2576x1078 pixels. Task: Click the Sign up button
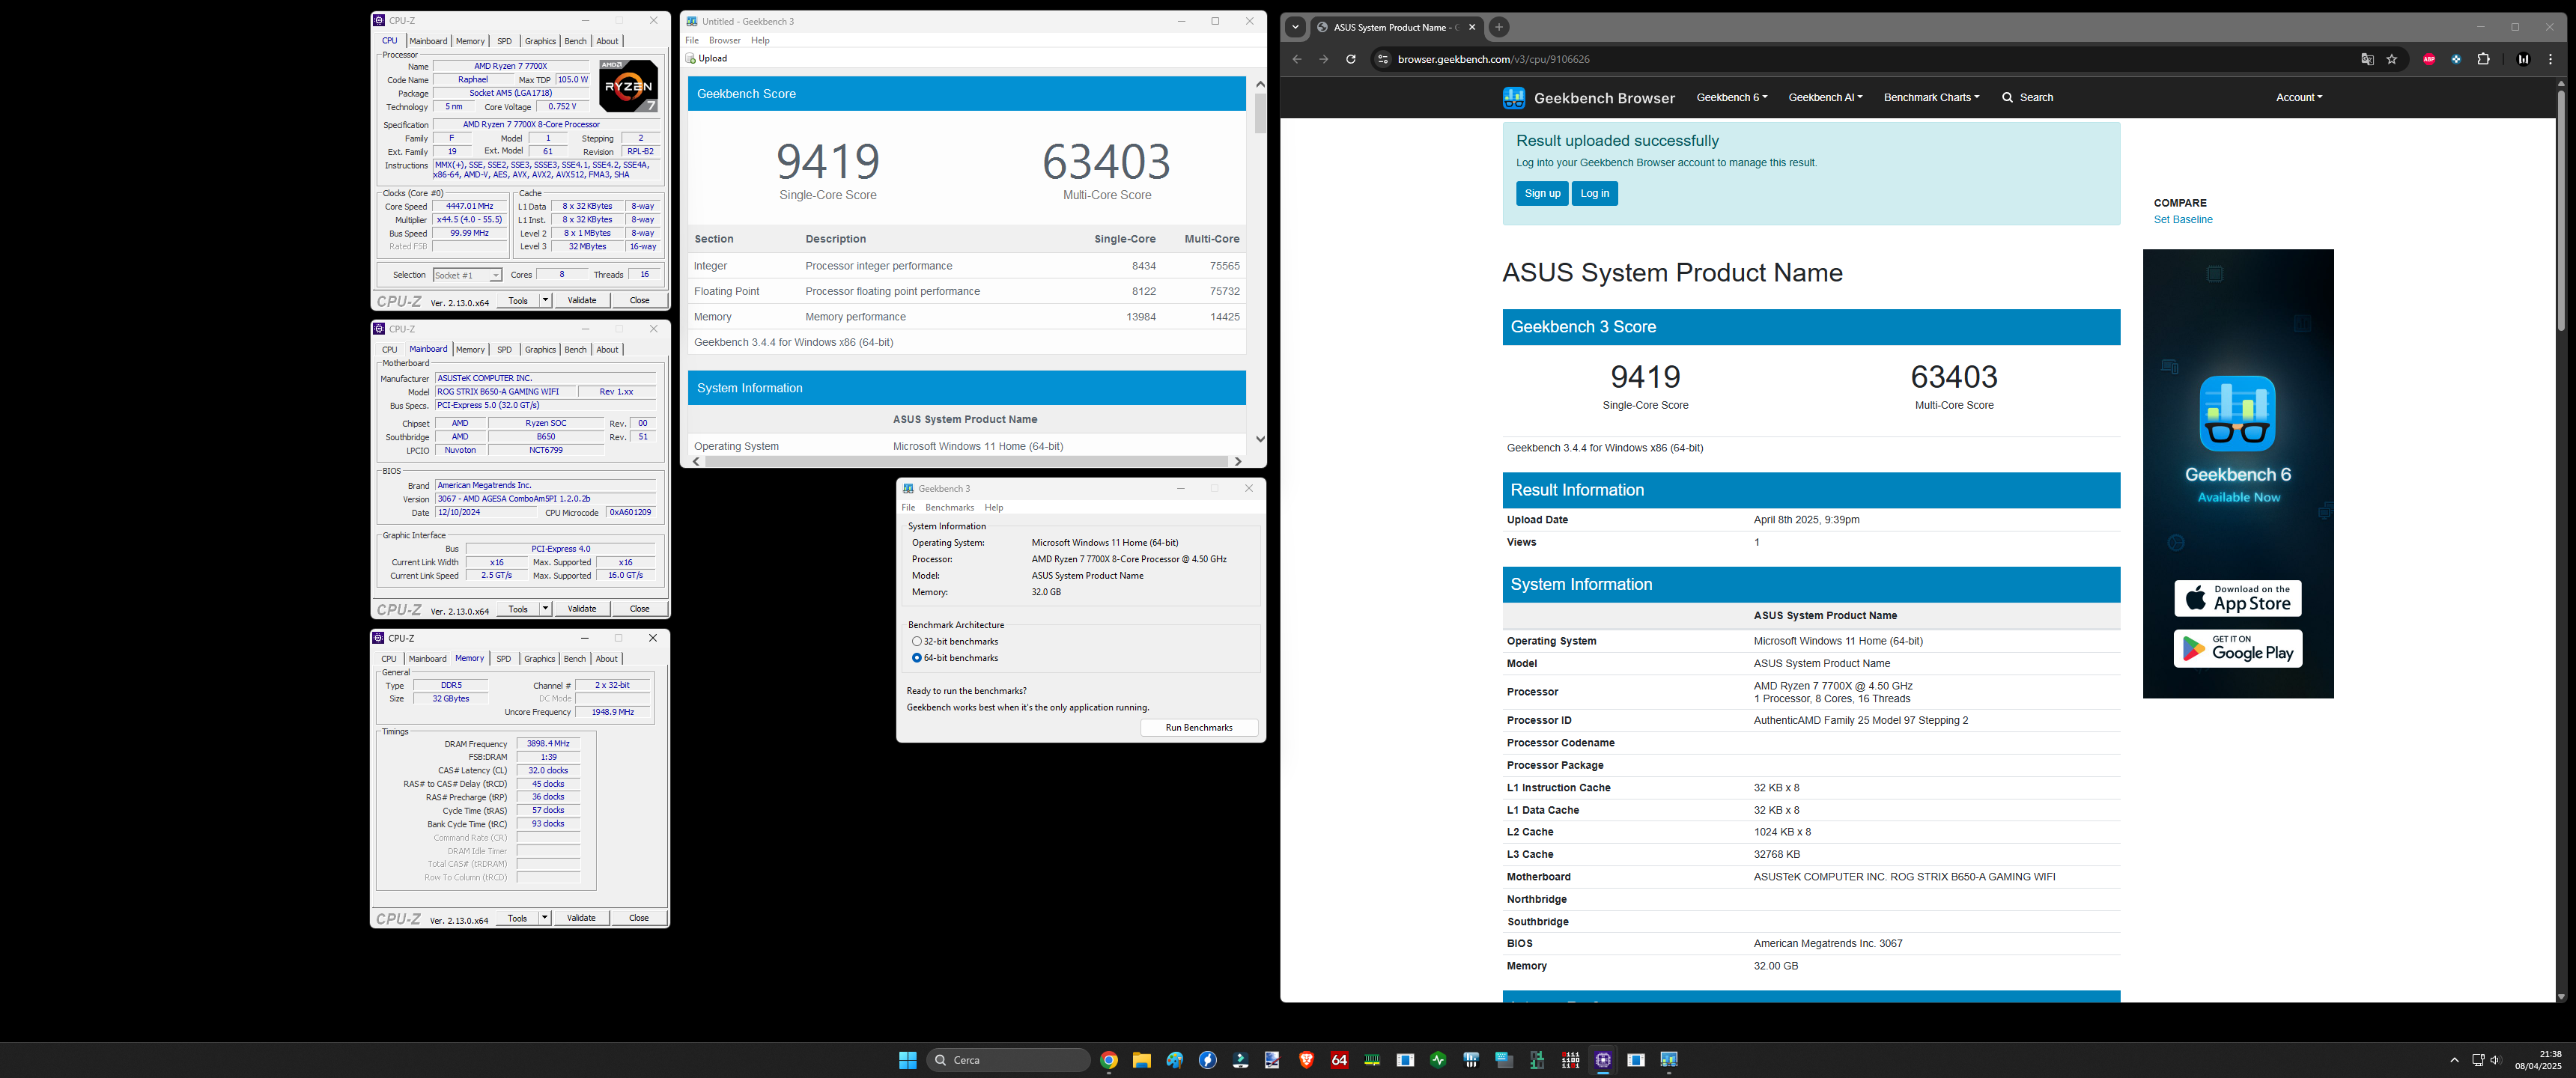point(1541,193)
